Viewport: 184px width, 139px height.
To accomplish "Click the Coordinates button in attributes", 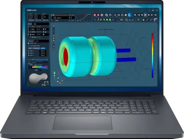I will 36,48.
